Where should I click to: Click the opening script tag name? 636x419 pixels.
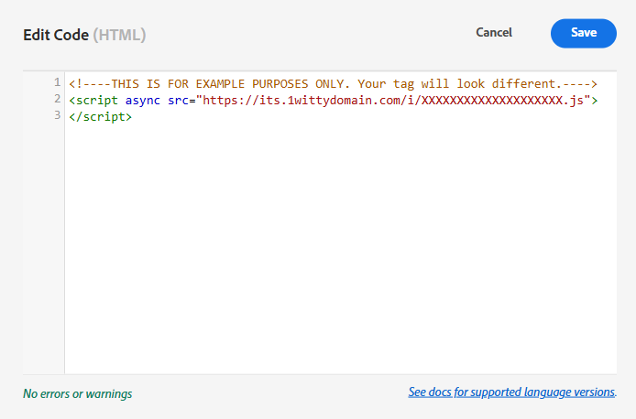tap(96, 101)
